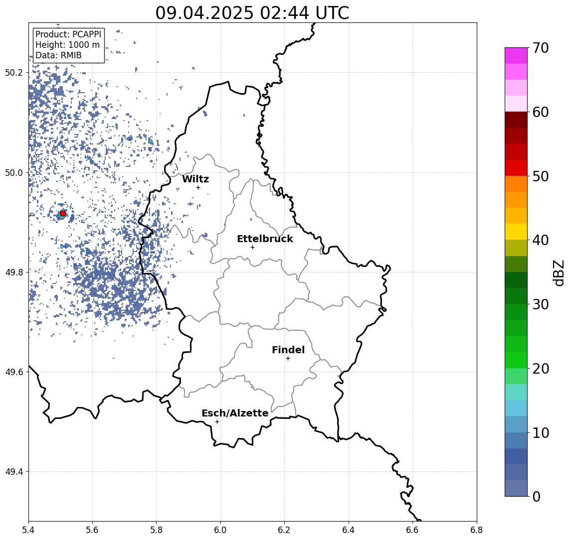Screen dimensions: 571x540
Task: Click the red radar echo dot
Action: [63, 214]
